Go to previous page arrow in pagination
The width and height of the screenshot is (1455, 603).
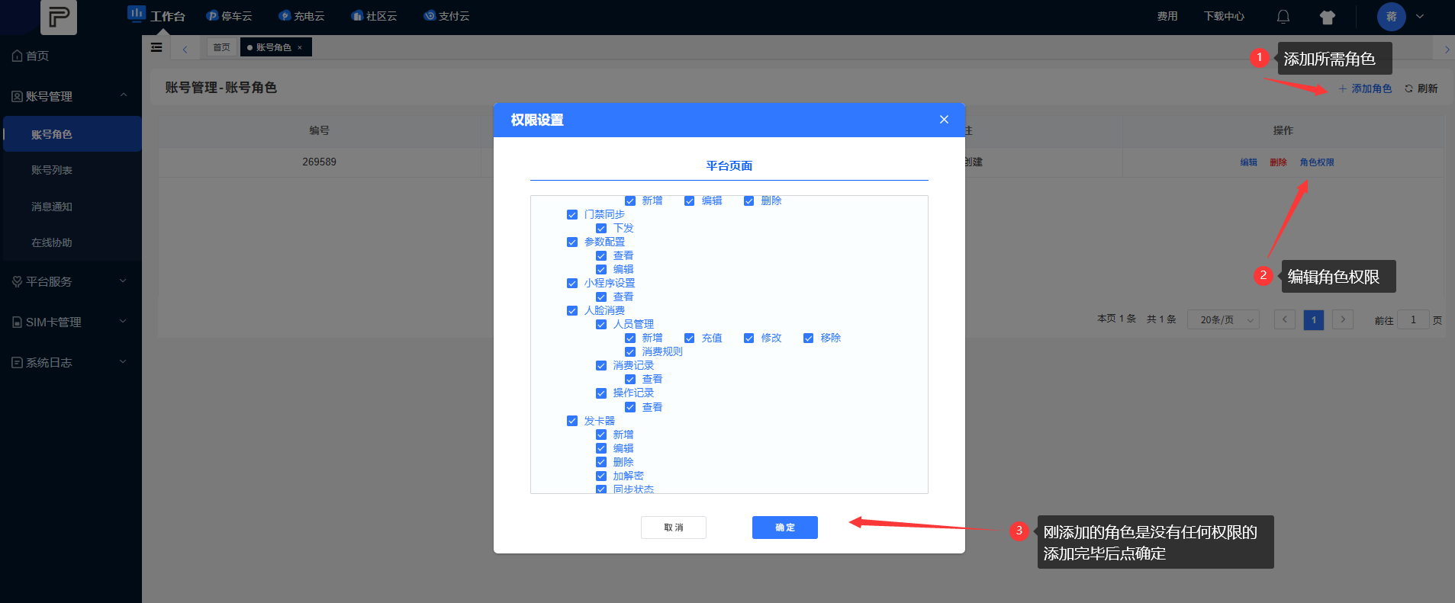[x=1285, y=320]
